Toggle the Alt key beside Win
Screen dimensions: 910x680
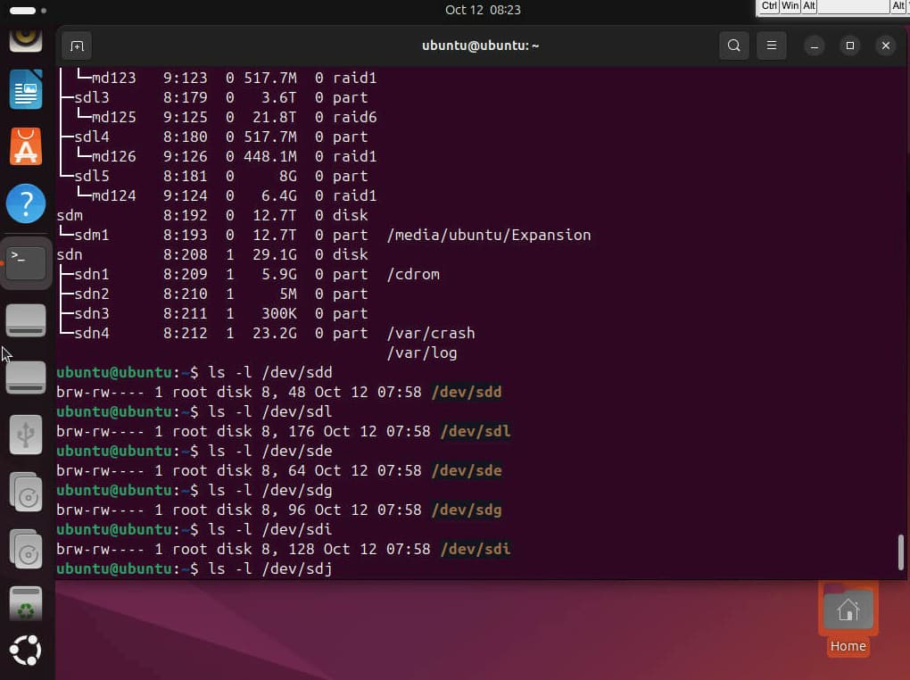click(x=809, y=6)
